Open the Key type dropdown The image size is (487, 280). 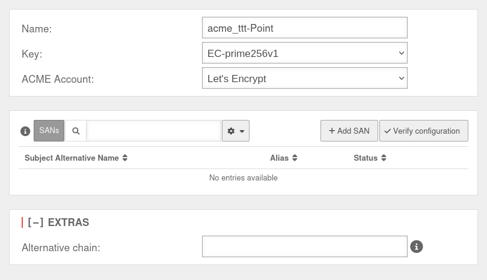pyautogui.click(x=304, y=53)
